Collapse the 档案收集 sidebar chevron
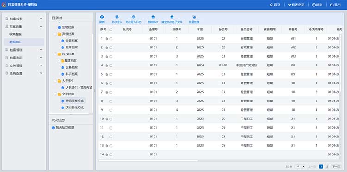Screen dimensions: 347x172 pyautogui.click(x=41, y=26)
